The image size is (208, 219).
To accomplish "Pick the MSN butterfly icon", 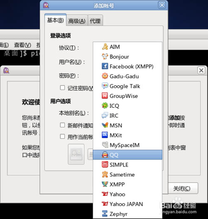I will 105,125.
